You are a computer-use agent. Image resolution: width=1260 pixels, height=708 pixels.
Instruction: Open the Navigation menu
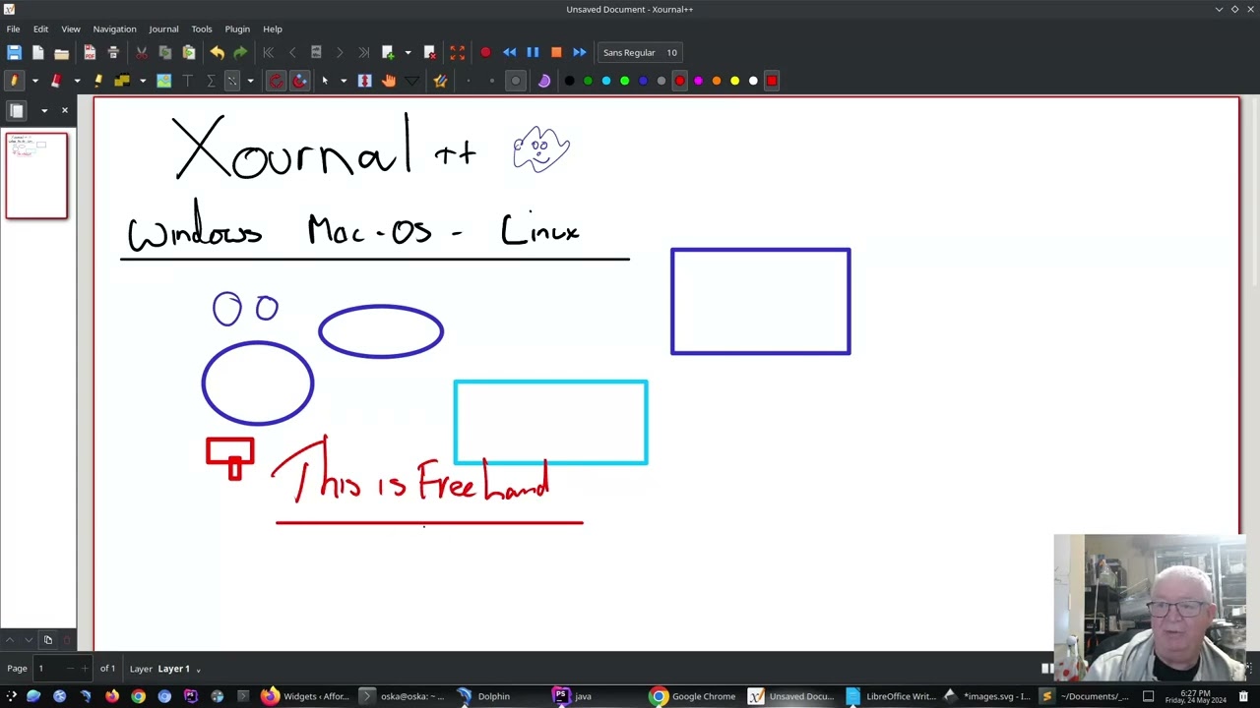pos(114,29)
